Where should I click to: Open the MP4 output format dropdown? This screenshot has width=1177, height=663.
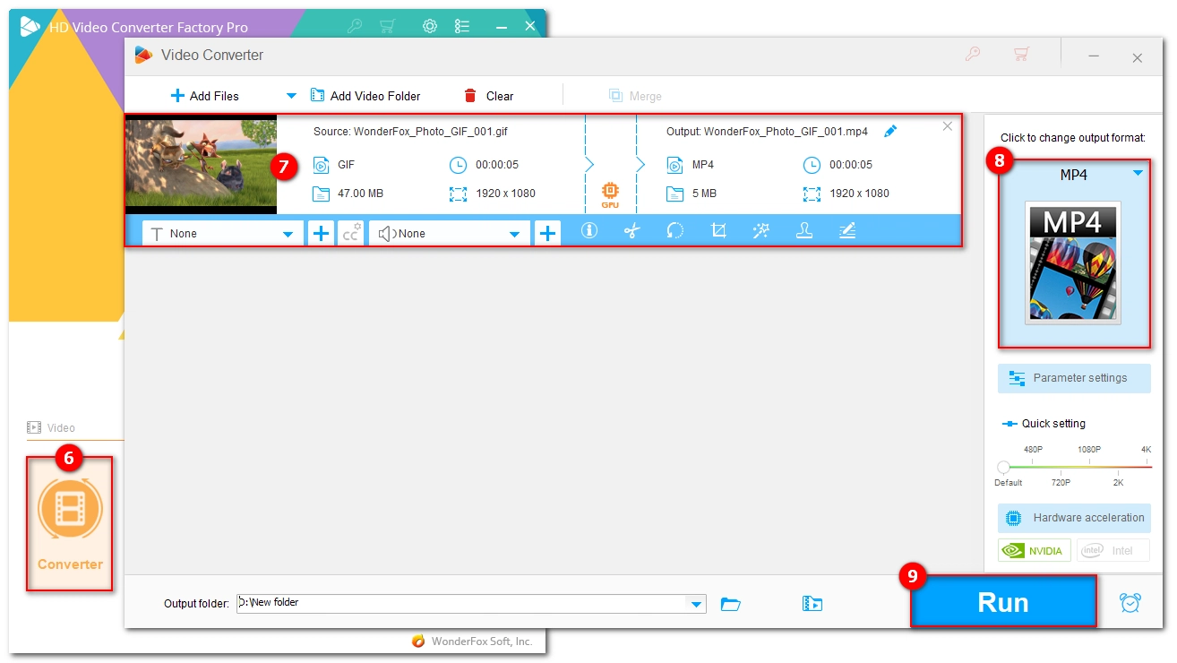click(1138, 174)
